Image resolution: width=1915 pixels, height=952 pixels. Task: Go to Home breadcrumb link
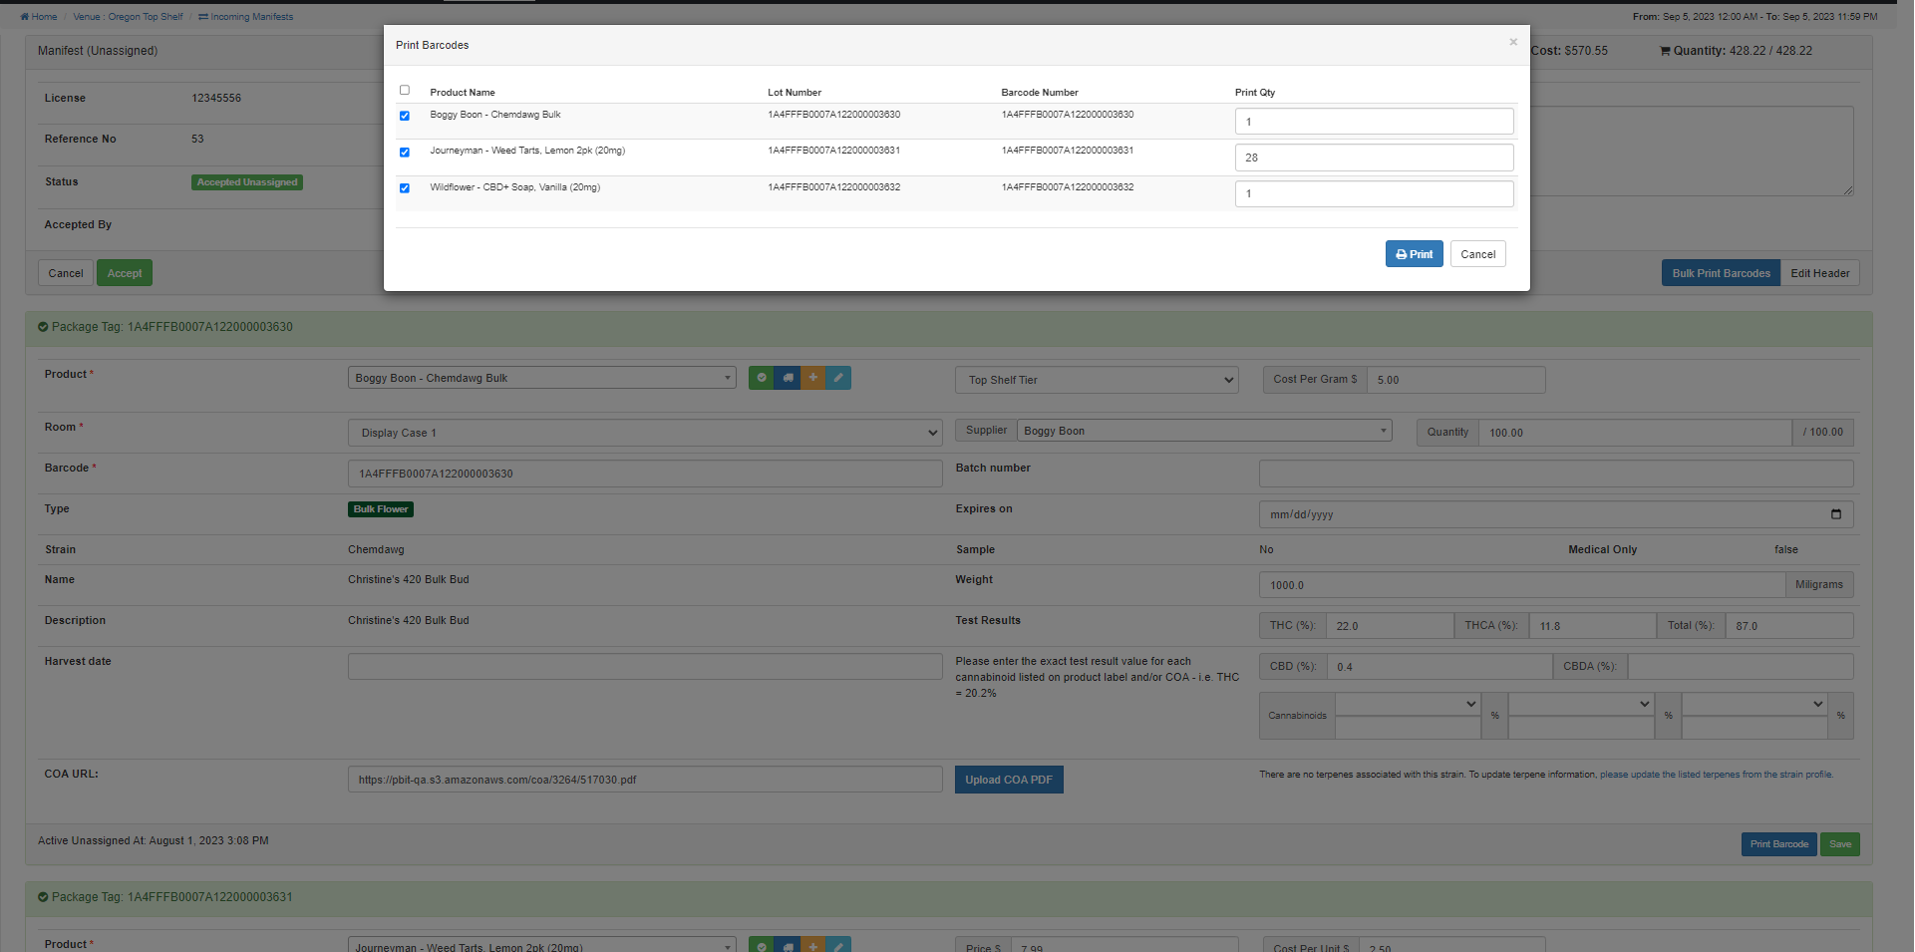pyautogui.click(x=39, y=17)
